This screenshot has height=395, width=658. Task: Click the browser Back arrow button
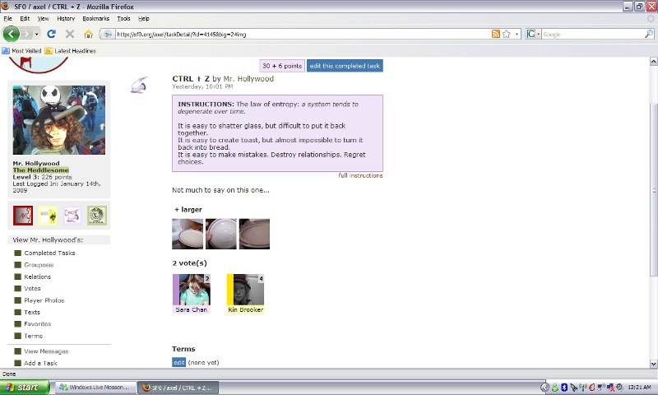click(x=11, y=34)
